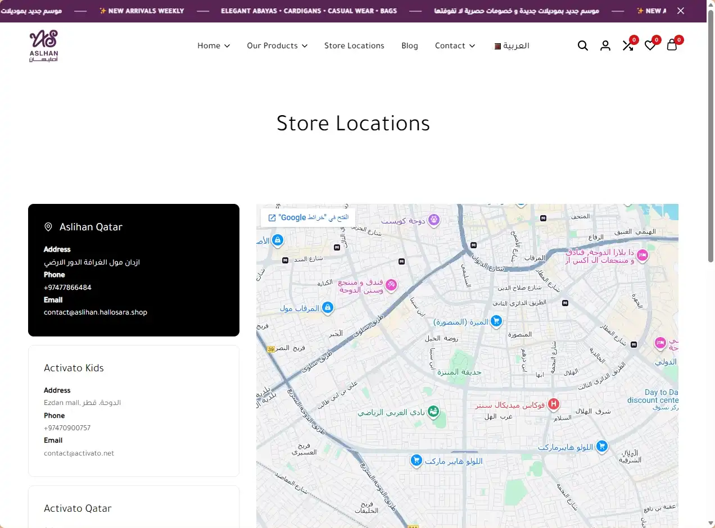Go to Aslihan logo homepage
Screen dimensions: 715x528
pos(44,45)
